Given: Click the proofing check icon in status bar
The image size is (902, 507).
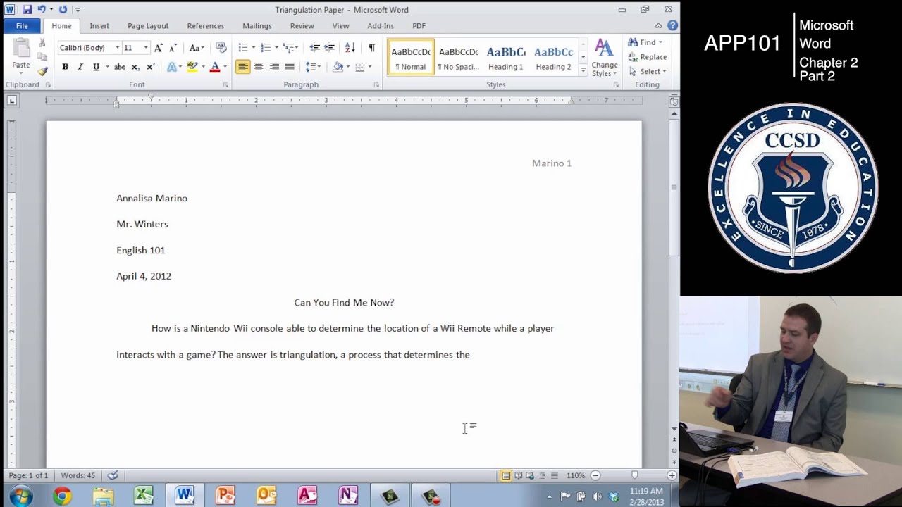Looking at the screenshot, I should tap(113, 476).
